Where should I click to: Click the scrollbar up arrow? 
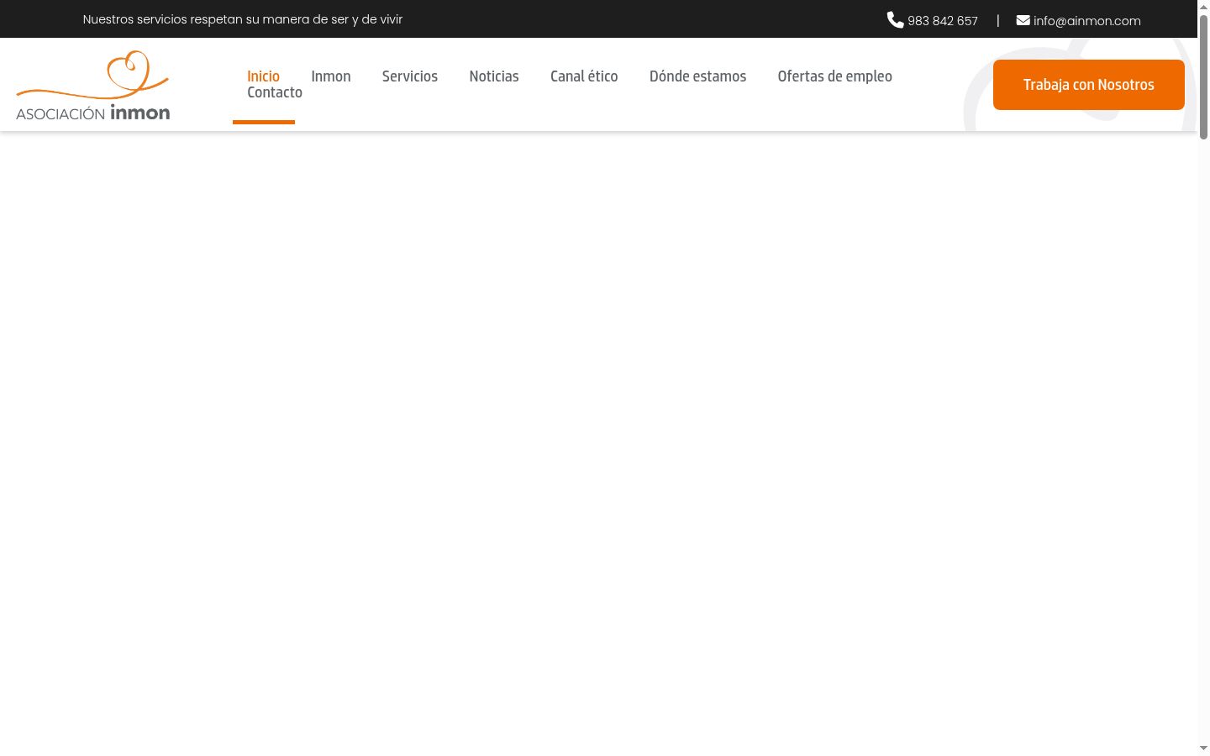tap(1203, 7)
